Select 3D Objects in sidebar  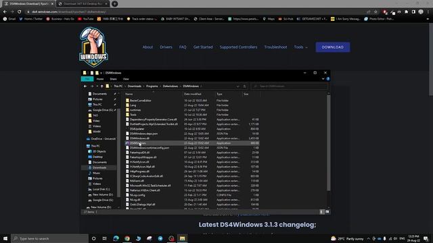click(99, 151)
